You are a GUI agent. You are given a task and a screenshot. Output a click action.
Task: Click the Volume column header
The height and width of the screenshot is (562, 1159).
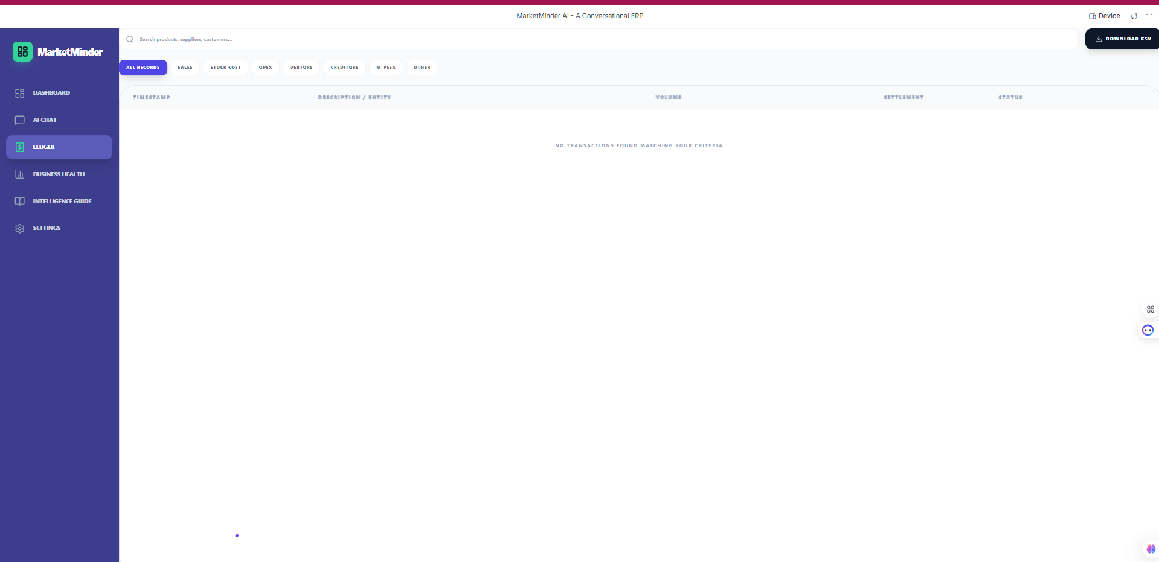tap(669, 97)
